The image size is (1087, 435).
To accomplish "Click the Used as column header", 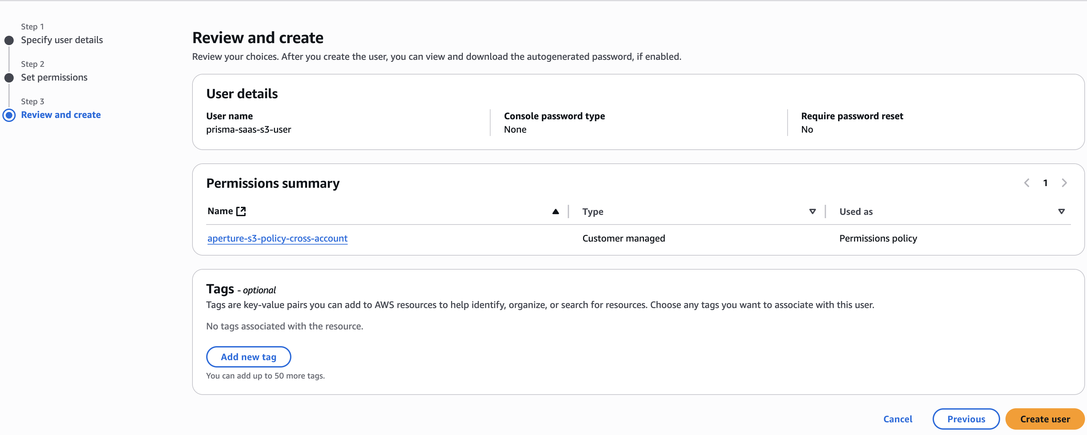I will [x=856, y=212].
